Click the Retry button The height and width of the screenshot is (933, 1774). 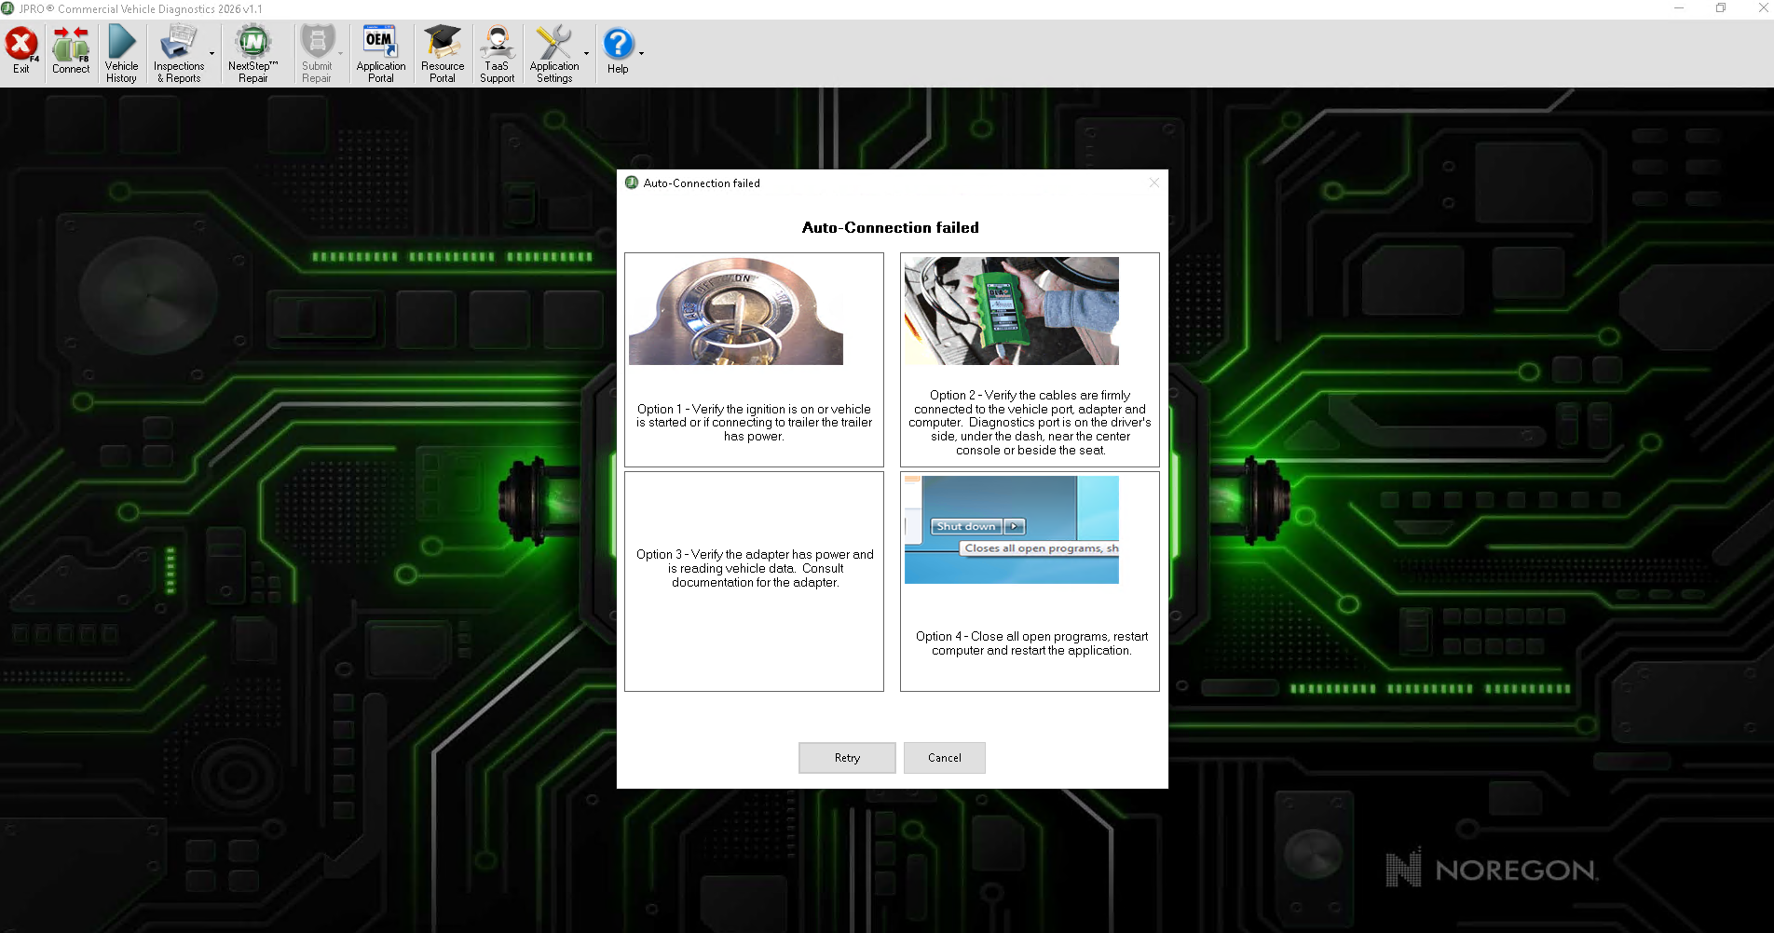[847, 758]
